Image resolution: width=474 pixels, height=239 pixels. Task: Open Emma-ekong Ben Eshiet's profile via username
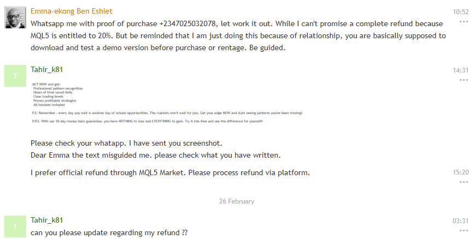coord(72,11)
